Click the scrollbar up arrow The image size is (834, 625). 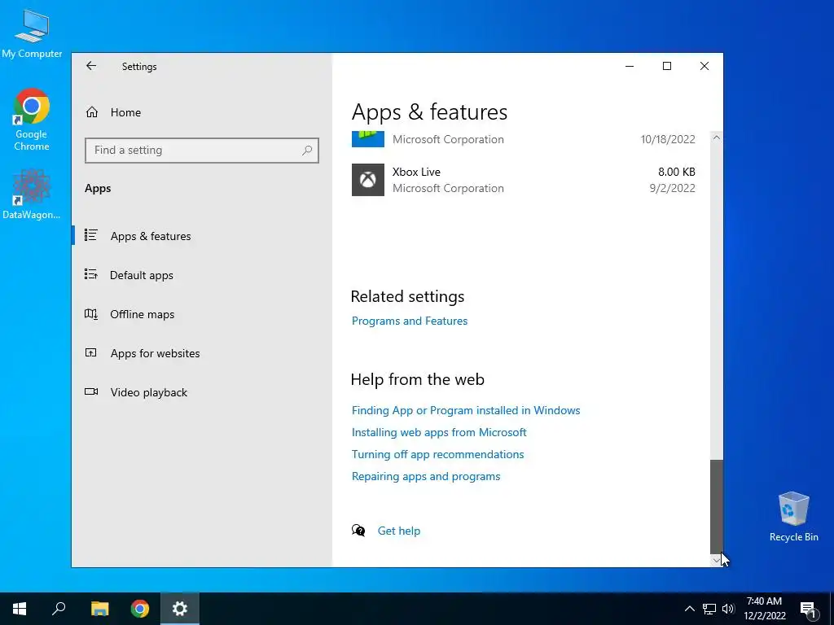click(717, 138)
